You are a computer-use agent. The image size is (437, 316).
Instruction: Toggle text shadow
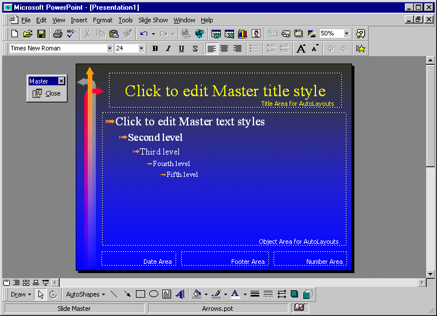click(x=195, y=49)
